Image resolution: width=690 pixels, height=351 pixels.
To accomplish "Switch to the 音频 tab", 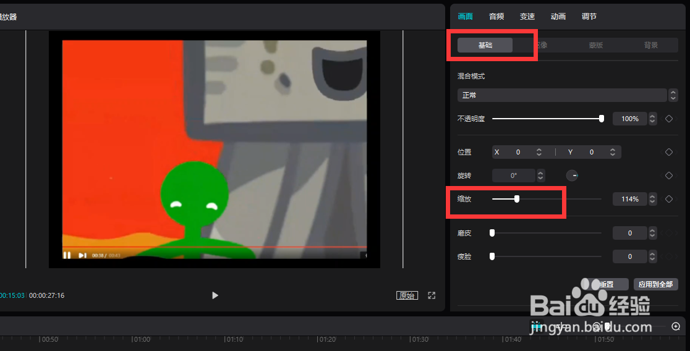I will (x=496, y=17).
